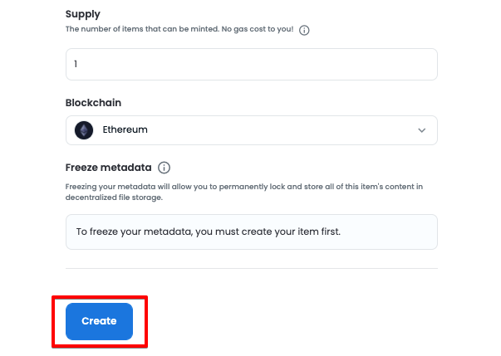
Task: Click the Freeze metadata heading
Action: click(108, 168)
